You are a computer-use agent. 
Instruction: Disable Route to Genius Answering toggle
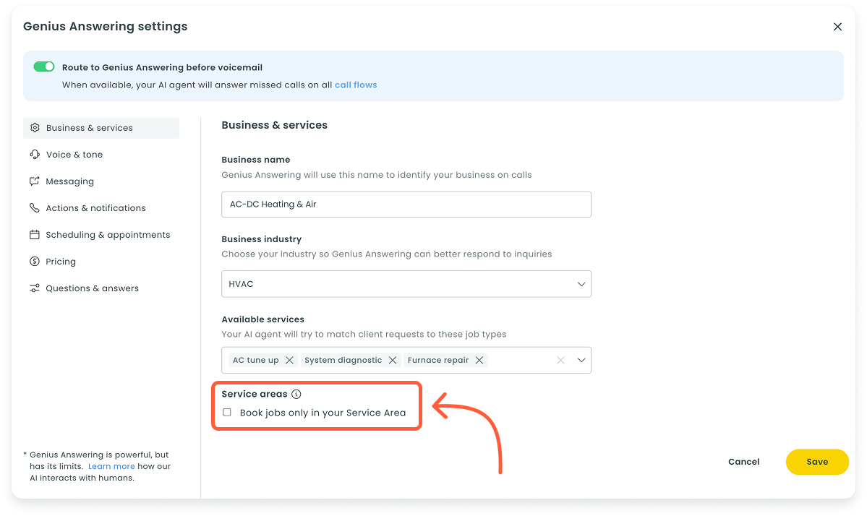click(x=44, y=66)
